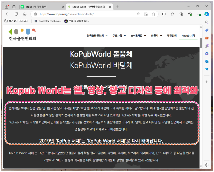
Task: Expand 소식&자료 dropdown menu
Action: [138, 36]
